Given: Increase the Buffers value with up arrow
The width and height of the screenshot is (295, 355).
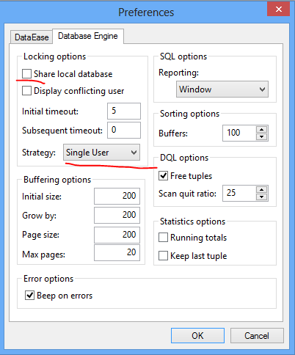Looking at the screenshot, I should click(261, 130).
